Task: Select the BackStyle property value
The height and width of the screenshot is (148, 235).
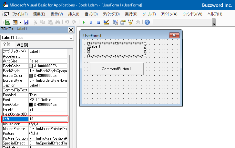Action: click(48, 71)
